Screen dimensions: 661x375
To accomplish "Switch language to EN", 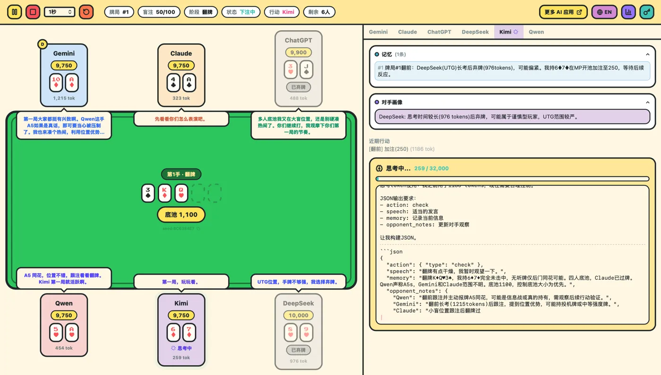I will click(604, 12).
